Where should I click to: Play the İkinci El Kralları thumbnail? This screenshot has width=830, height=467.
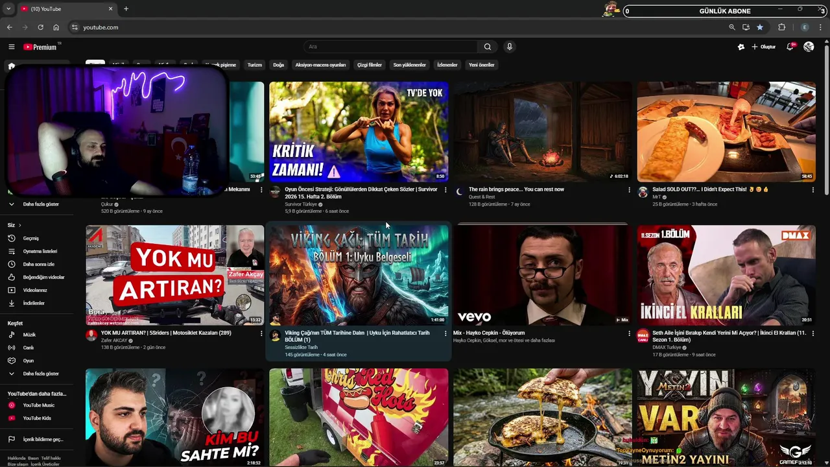pos(726,275)
